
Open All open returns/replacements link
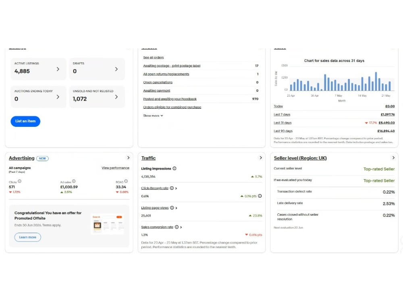click(166, 74)
